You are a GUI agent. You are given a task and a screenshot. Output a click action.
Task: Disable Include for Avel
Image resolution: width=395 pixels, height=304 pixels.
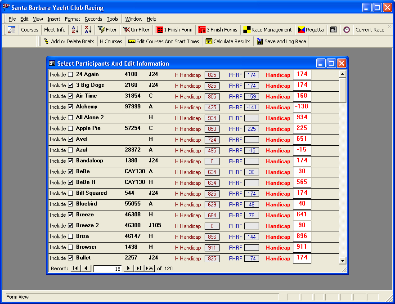[x=71, y=139]
